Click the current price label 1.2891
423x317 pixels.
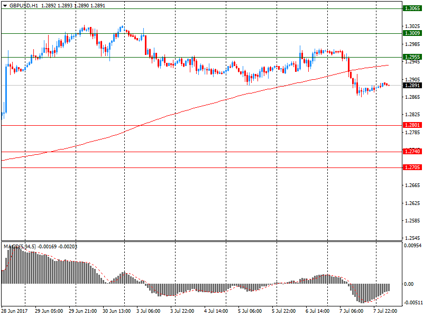(412, 86)
